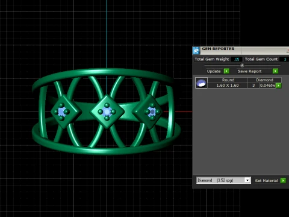The height and width of the screenshot is (217, 289).
Task: Click the Total Gem Weight value
Action: click(x=237, y=59)
